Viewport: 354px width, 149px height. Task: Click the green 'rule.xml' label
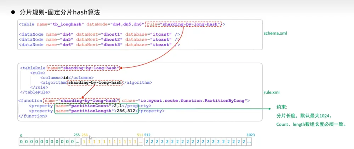pyautogui.click(x=272, y=92)
